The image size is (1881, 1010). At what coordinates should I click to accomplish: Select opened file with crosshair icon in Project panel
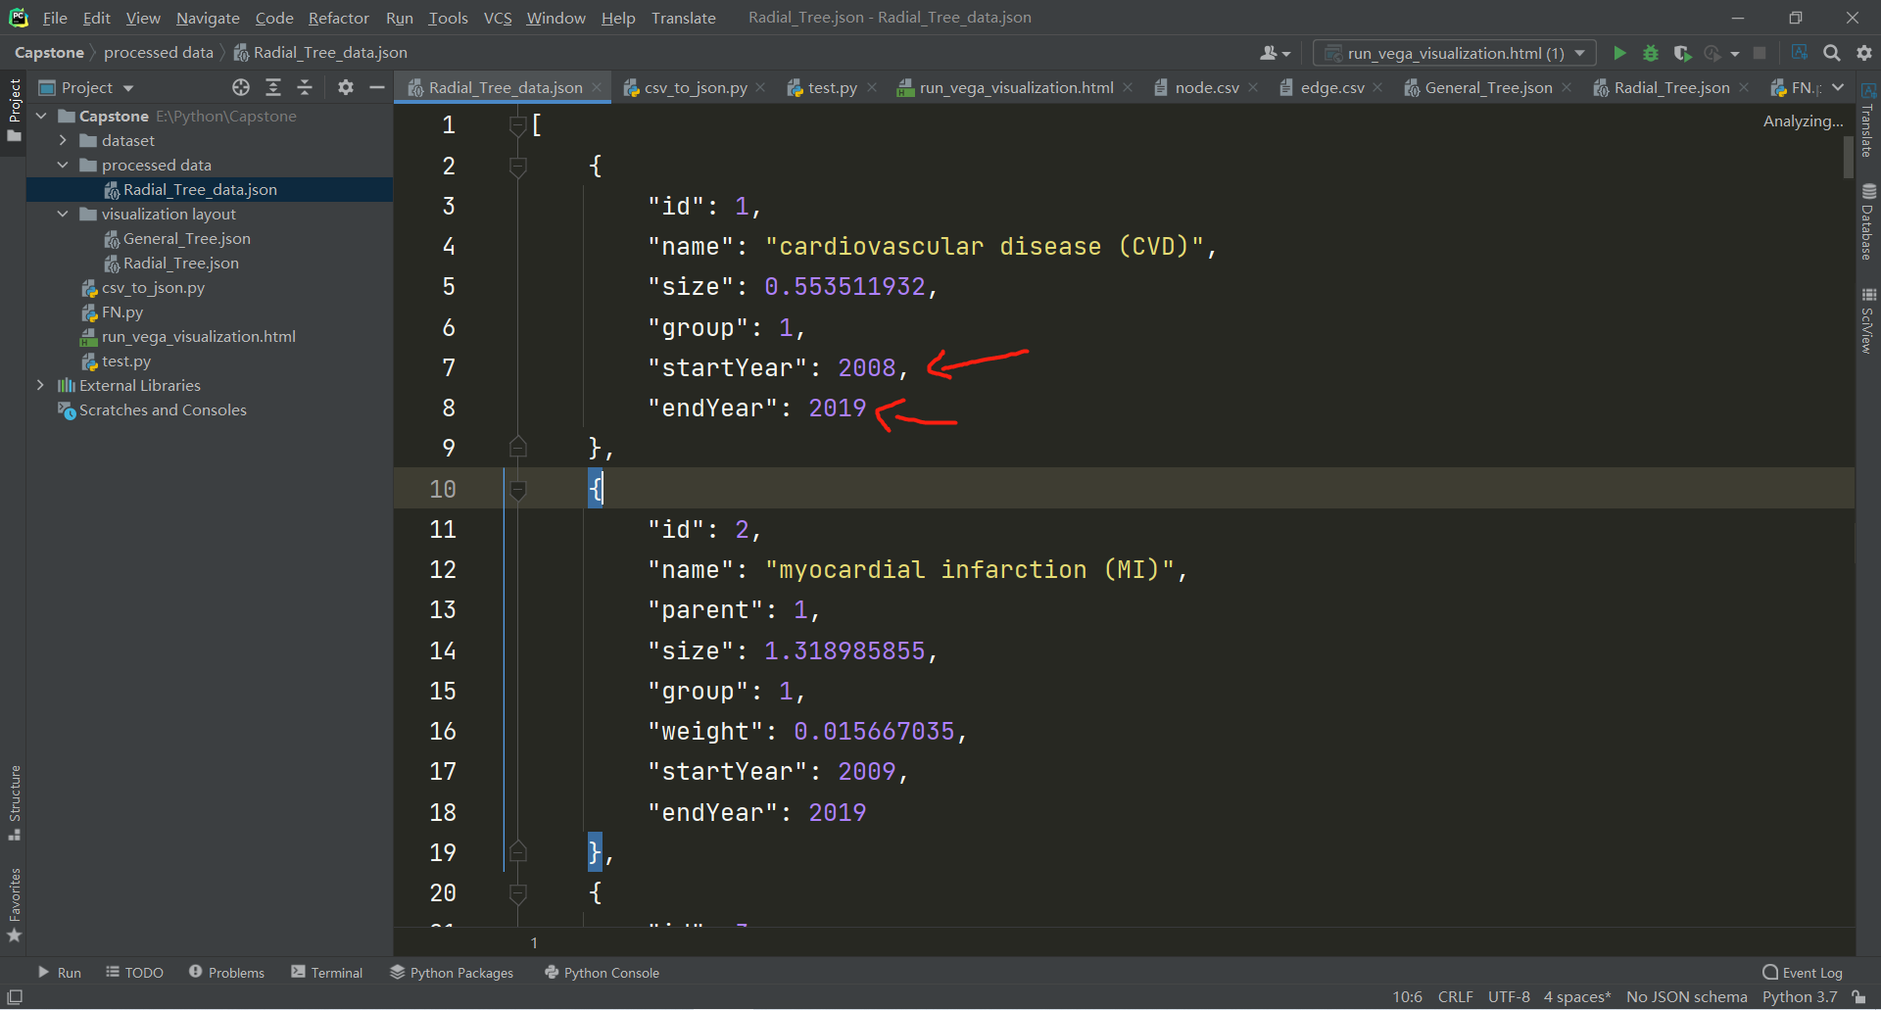coord(241,87)
